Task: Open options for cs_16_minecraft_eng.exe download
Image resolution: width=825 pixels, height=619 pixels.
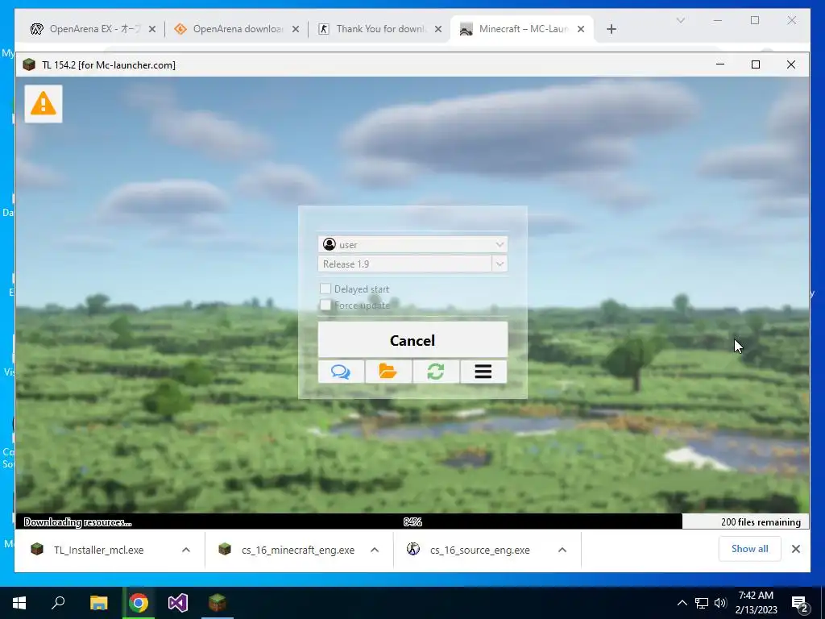Action: (375, 550)
